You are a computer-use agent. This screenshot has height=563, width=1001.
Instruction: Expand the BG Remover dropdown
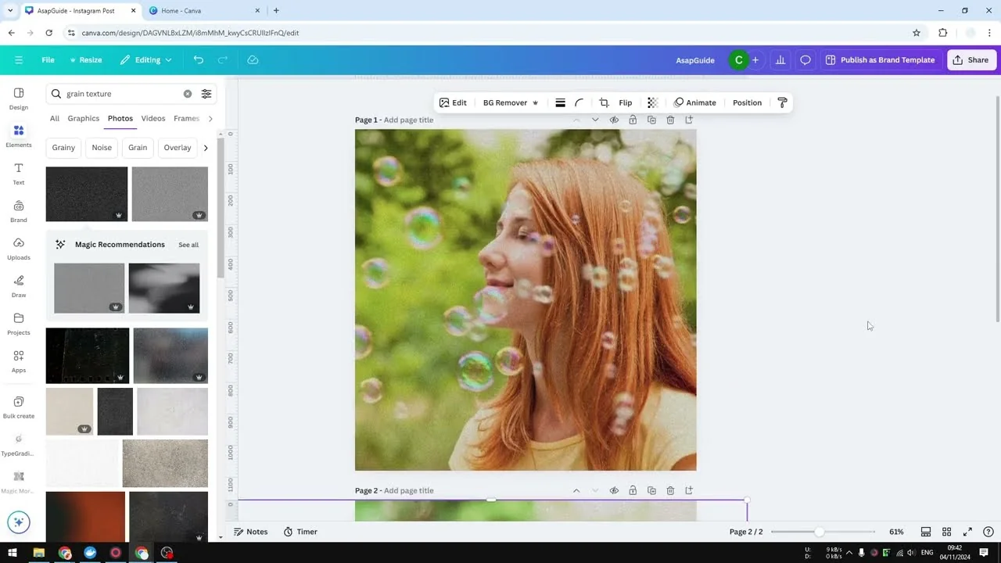click(x=535, y=102)
